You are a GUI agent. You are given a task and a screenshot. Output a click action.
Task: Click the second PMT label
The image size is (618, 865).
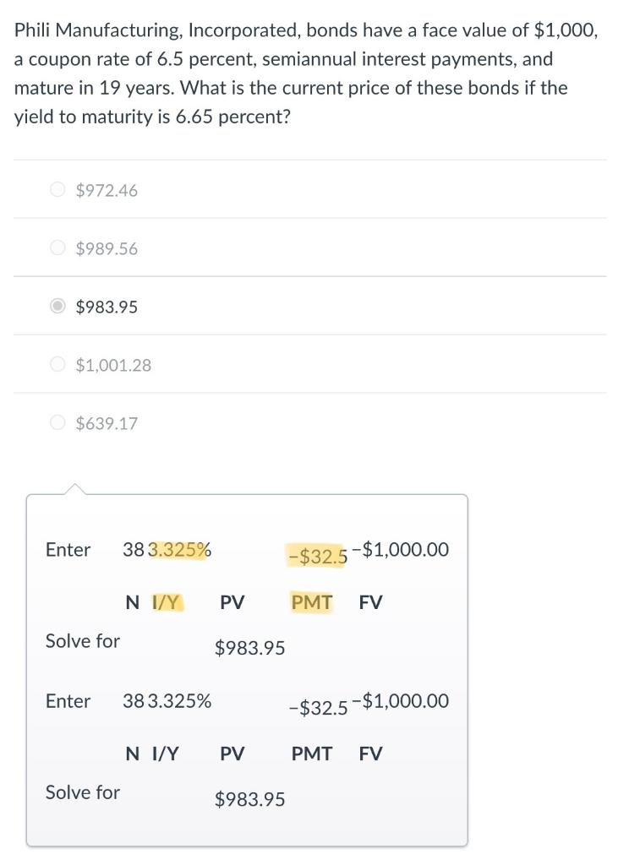point(312,753)
